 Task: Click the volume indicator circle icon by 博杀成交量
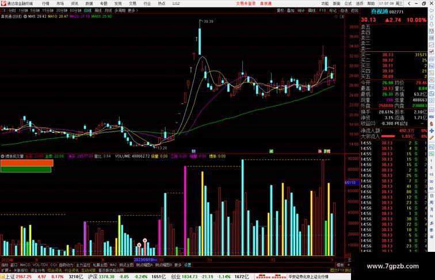(x=2, y=156)
